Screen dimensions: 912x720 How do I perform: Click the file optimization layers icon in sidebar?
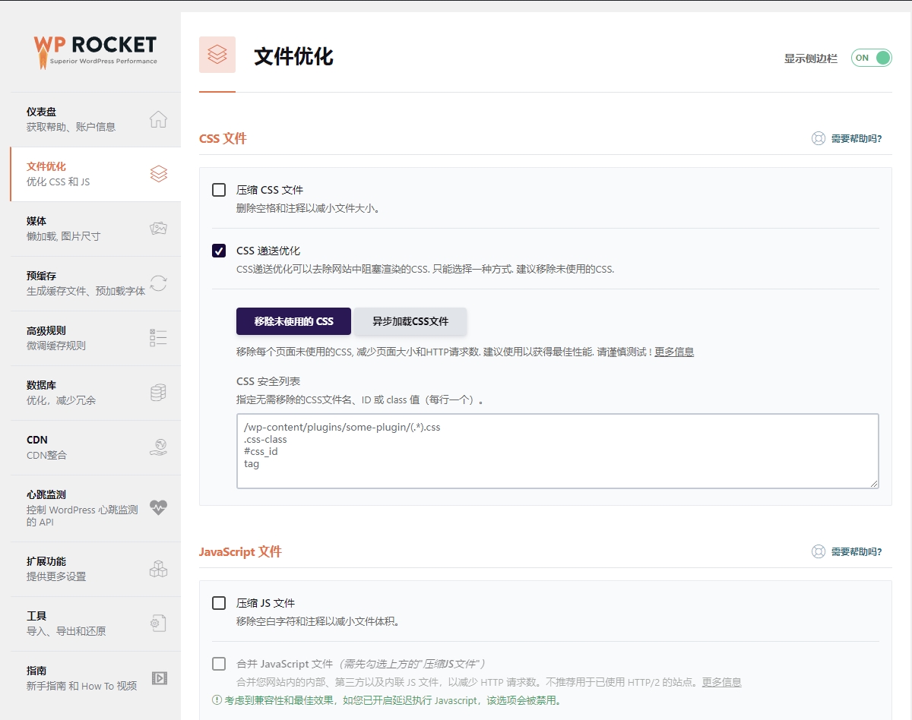click(x=158, y=174)
